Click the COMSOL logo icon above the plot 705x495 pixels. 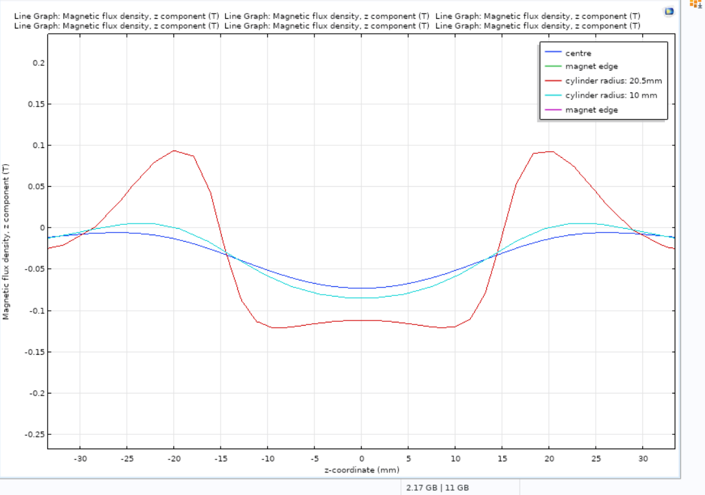click(669, 11)
